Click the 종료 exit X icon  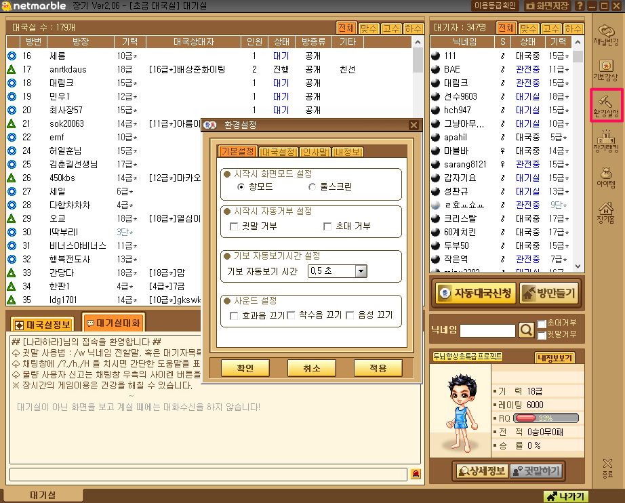[x=607, y=468]
